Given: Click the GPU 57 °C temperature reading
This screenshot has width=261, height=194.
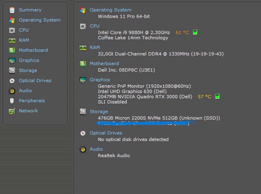Looking at the screenshot, I should [205, 97].
